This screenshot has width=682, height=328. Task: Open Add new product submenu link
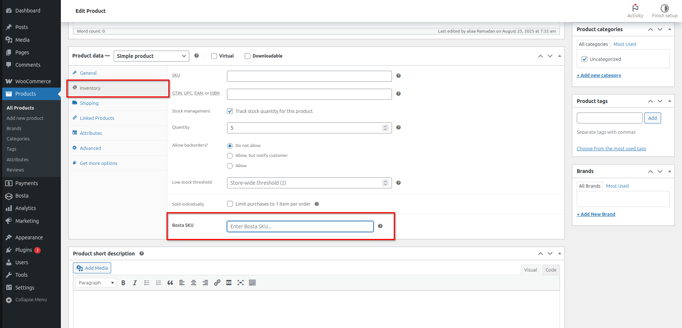(25, 118)
